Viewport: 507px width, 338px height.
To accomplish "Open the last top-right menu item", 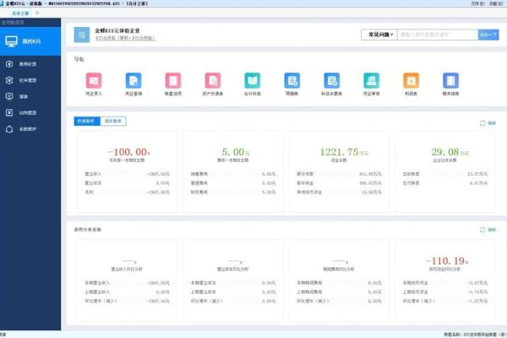I will click(495, 3).
